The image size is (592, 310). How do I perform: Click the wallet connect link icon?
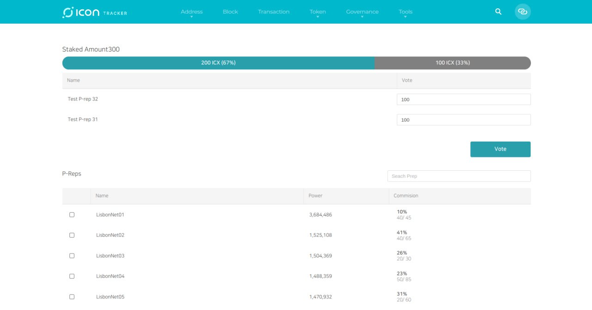523,12
